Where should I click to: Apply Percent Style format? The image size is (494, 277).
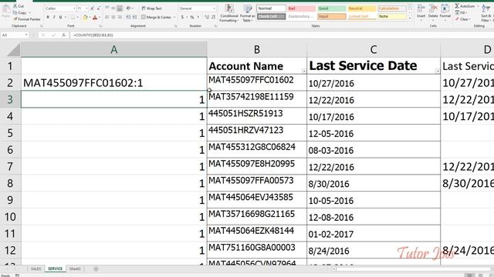(192, 17)
